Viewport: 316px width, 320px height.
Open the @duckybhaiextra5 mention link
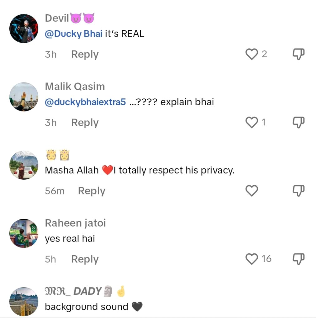(85, 102)
